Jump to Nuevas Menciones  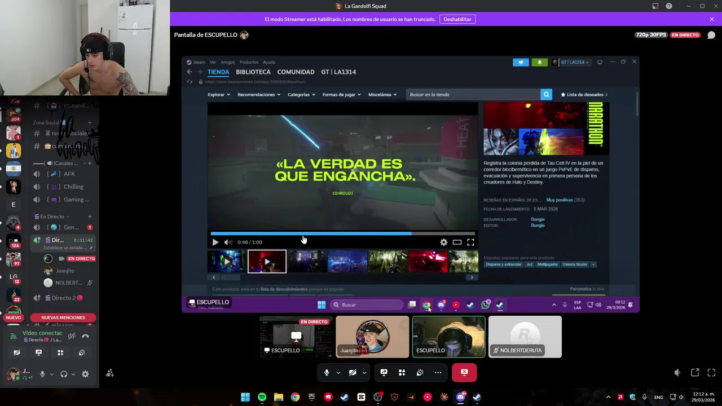pyautogui.click(x=63, y=317)
